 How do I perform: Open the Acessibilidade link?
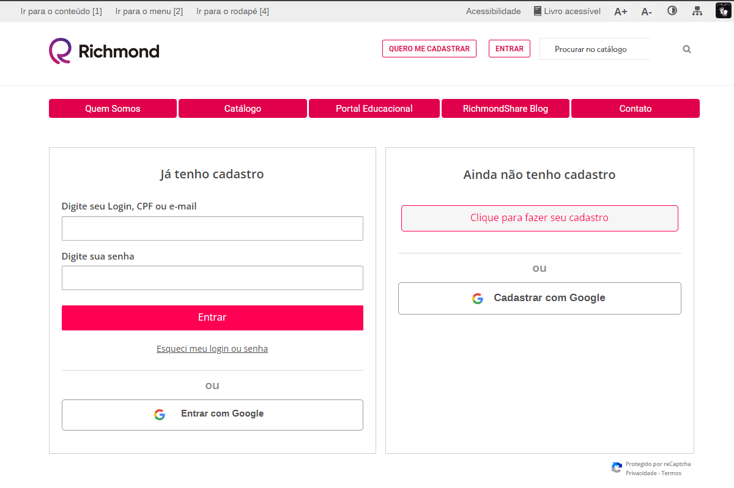pyautogui.click(x=494, y=11)
